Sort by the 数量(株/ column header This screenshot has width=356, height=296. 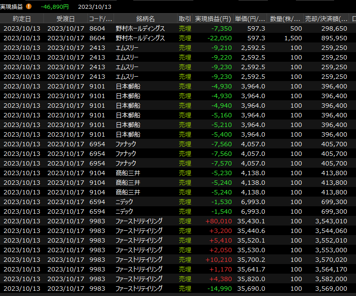coord(285,19)
